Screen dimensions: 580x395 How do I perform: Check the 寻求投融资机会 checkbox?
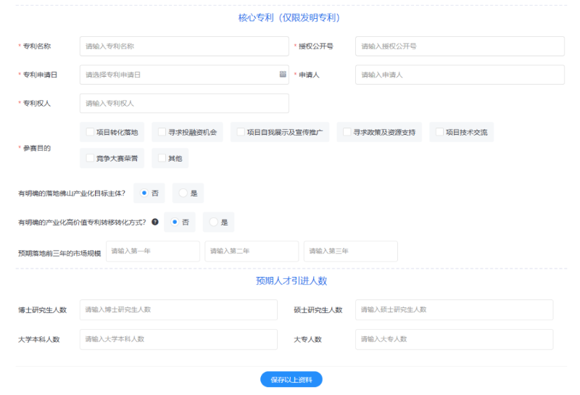162,133
